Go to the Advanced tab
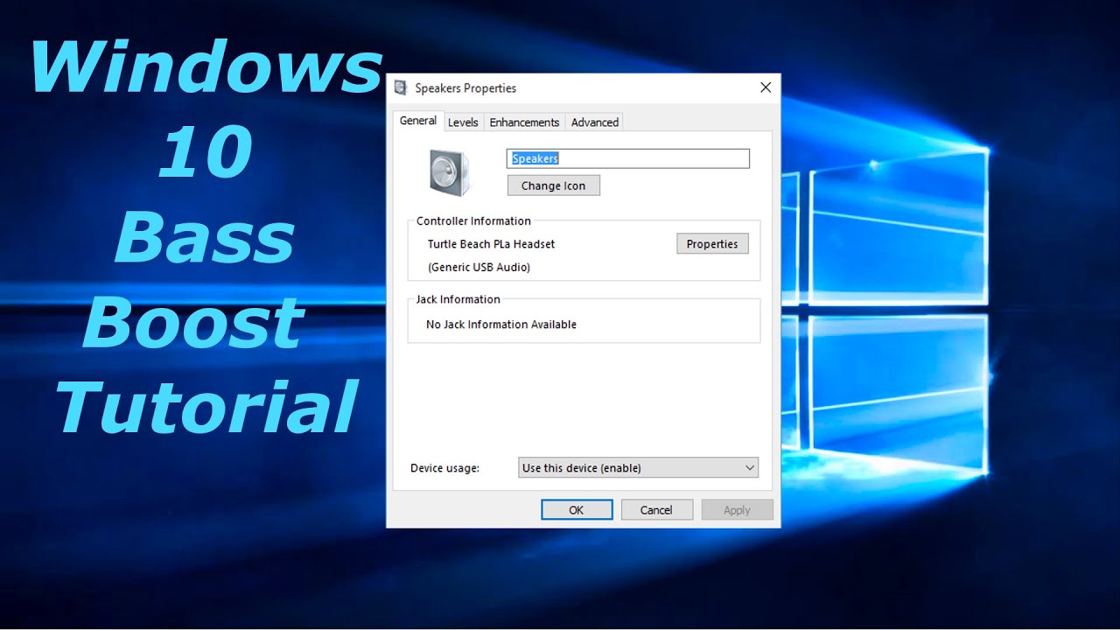This screenshot has width=1120, height=630. 595,122
